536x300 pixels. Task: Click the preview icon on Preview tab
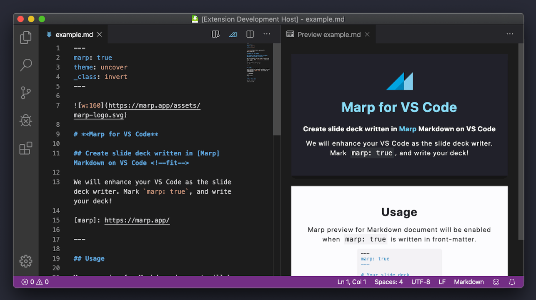click(290, 35)
